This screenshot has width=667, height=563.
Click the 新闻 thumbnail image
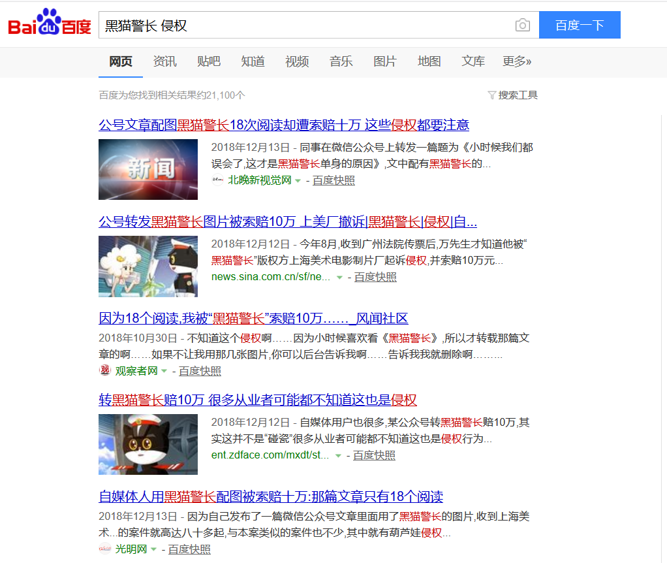pos(148,169)
